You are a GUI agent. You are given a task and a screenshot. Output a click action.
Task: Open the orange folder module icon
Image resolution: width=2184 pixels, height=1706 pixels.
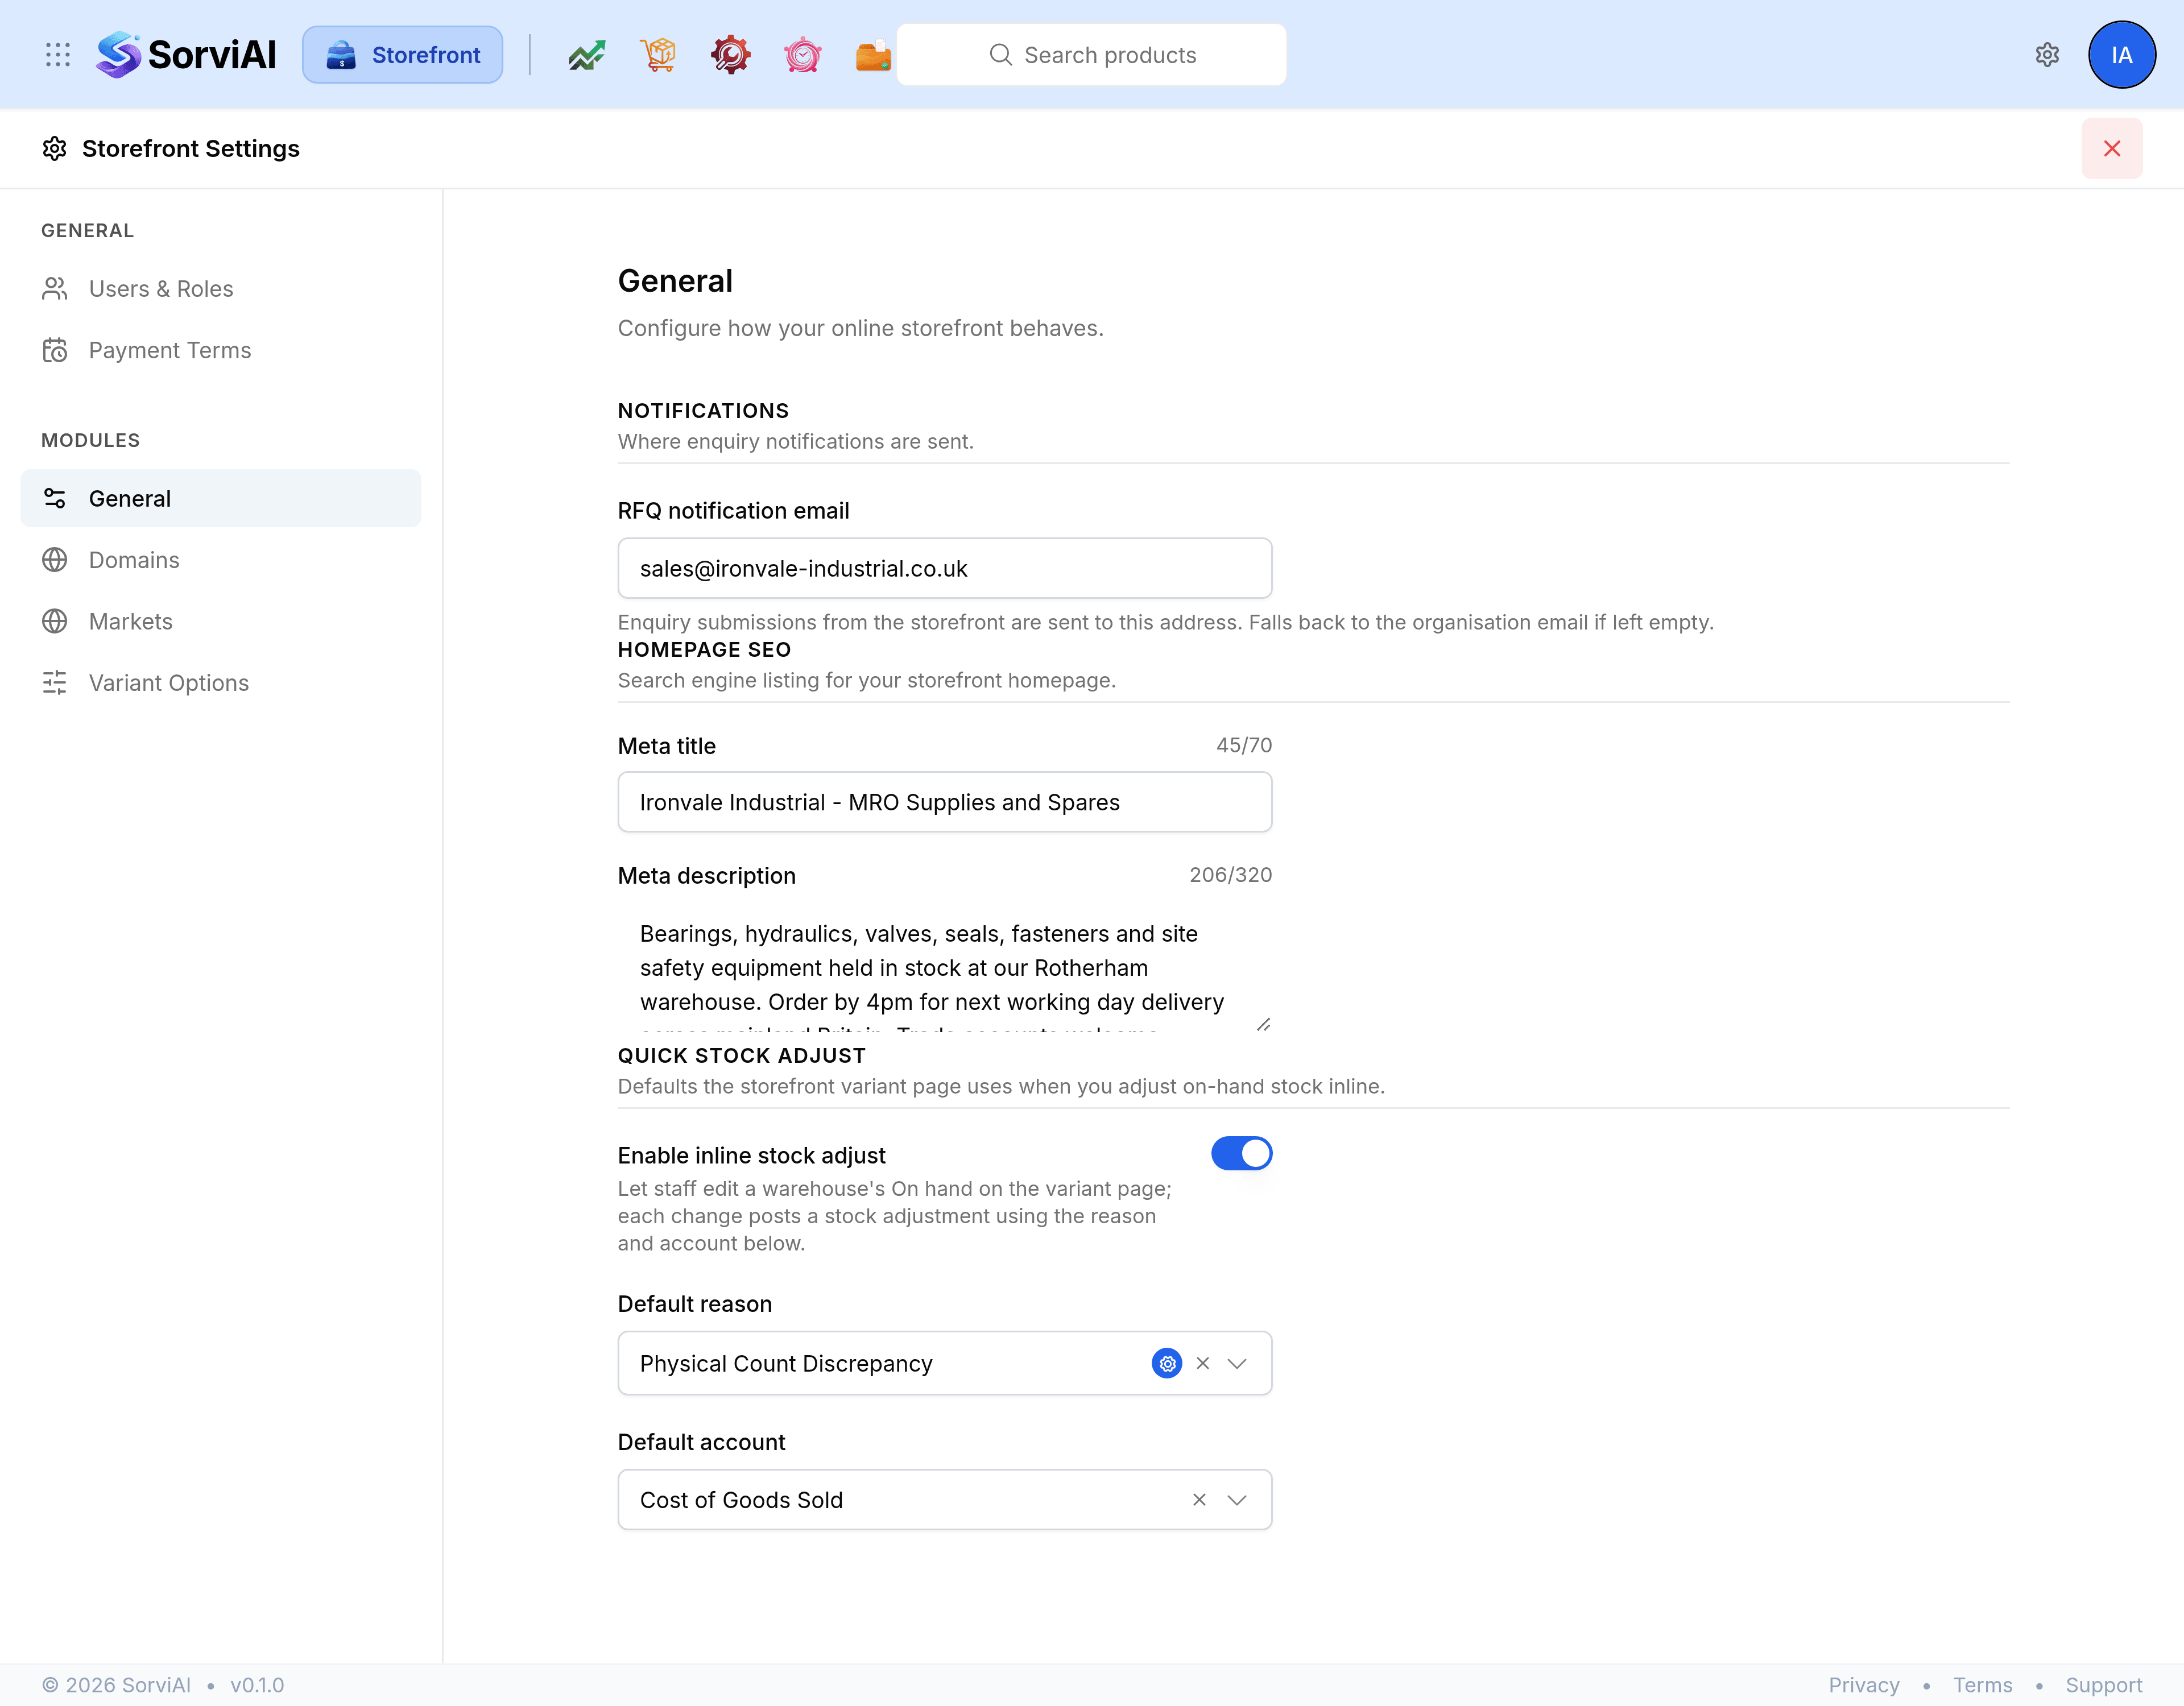pyautogui.click(x=873, y=55)
